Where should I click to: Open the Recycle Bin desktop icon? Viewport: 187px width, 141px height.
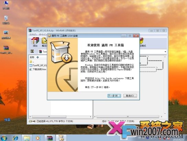click(6, 20)
